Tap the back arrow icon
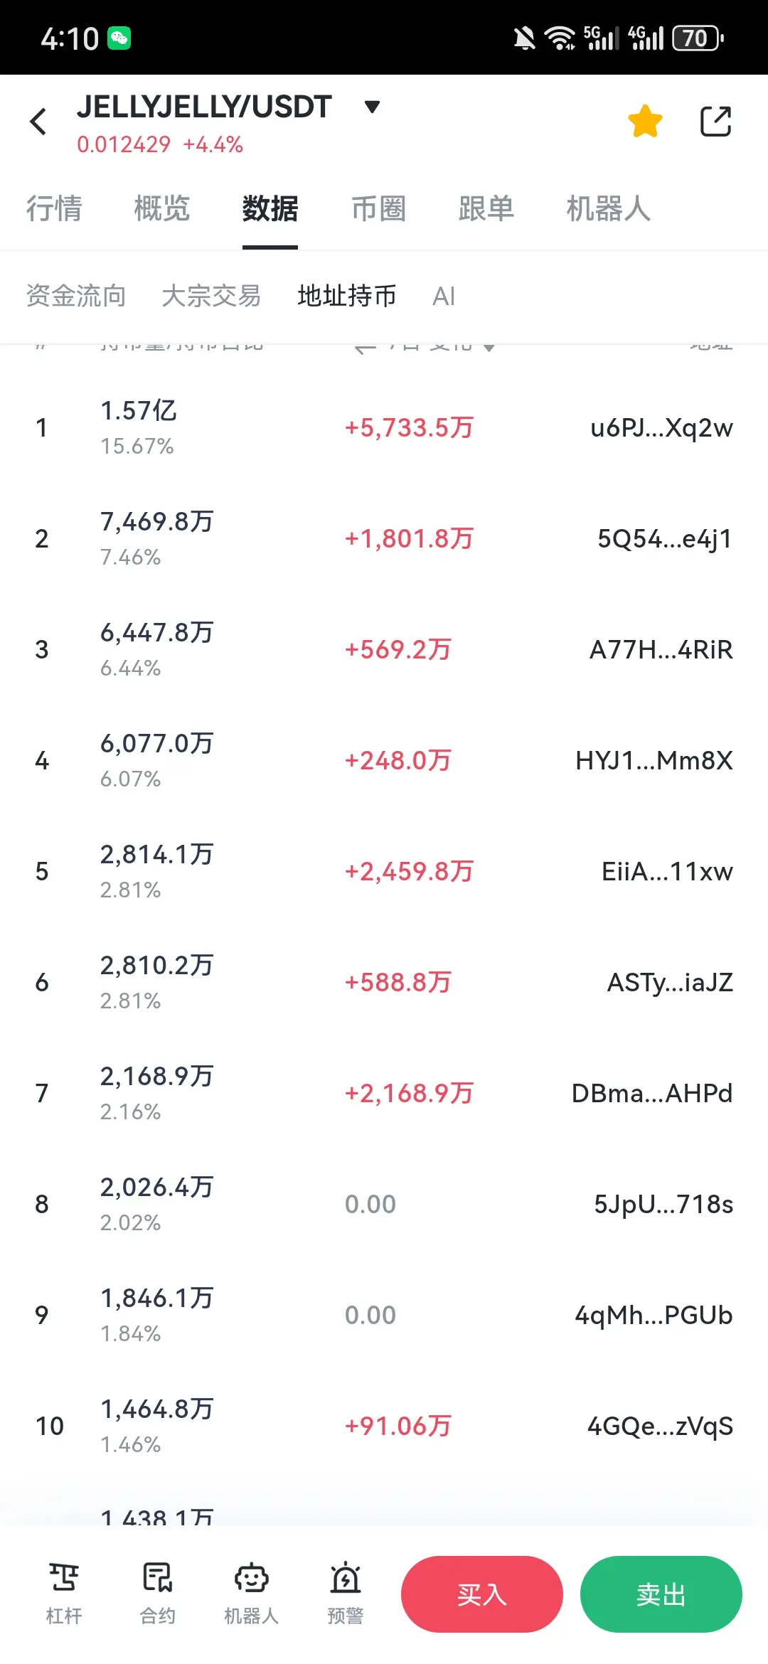The height and width of the screenshot is (1664, 768). click(38, 122)
